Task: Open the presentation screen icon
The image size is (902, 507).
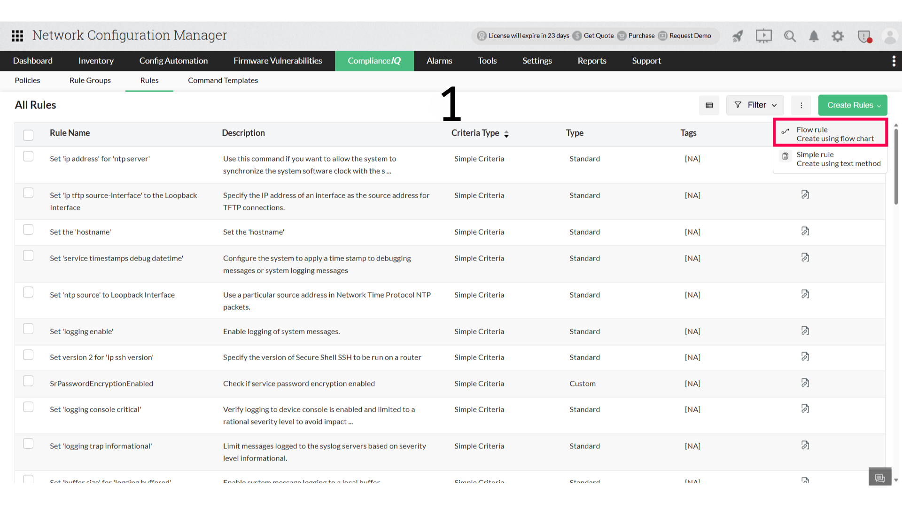Action: [x=763, y=36]
